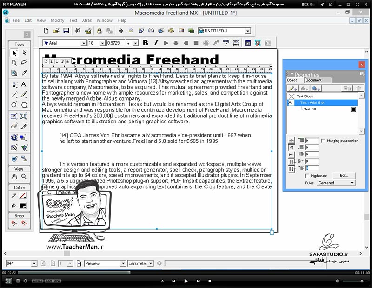Apply Italic formatting with I button
The height and width of the screenshot is (288, 372).
[x=156, y=43]
